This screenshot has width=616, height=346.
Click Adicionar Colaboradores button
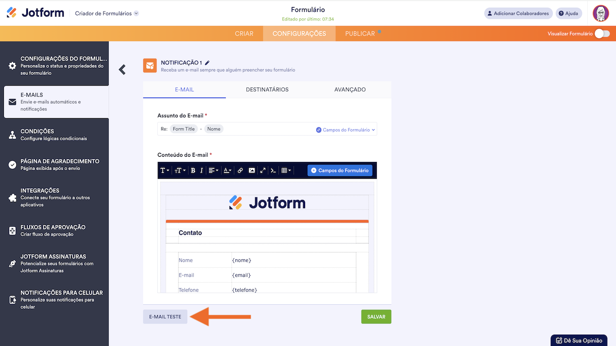point(518,13)
